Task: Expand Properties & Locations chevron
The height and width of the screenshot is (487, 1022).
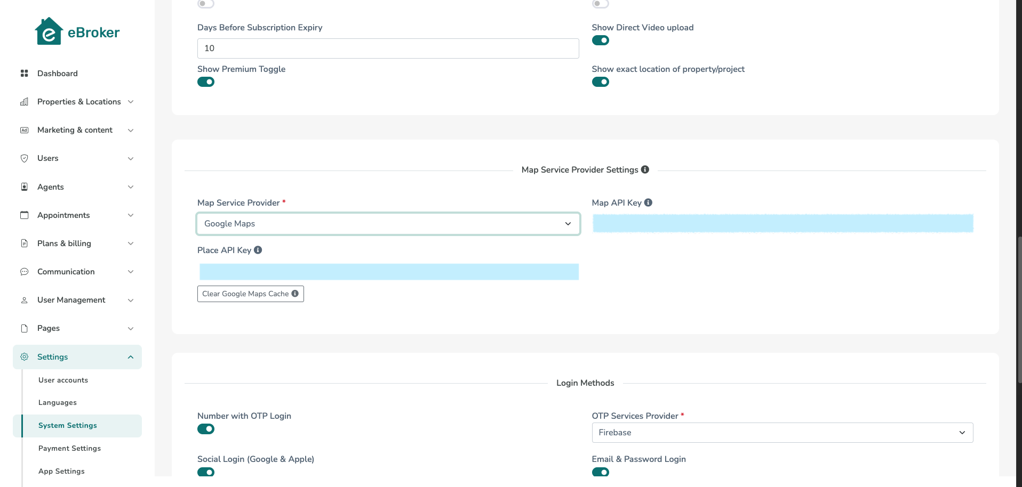Action: pos(131,102)
